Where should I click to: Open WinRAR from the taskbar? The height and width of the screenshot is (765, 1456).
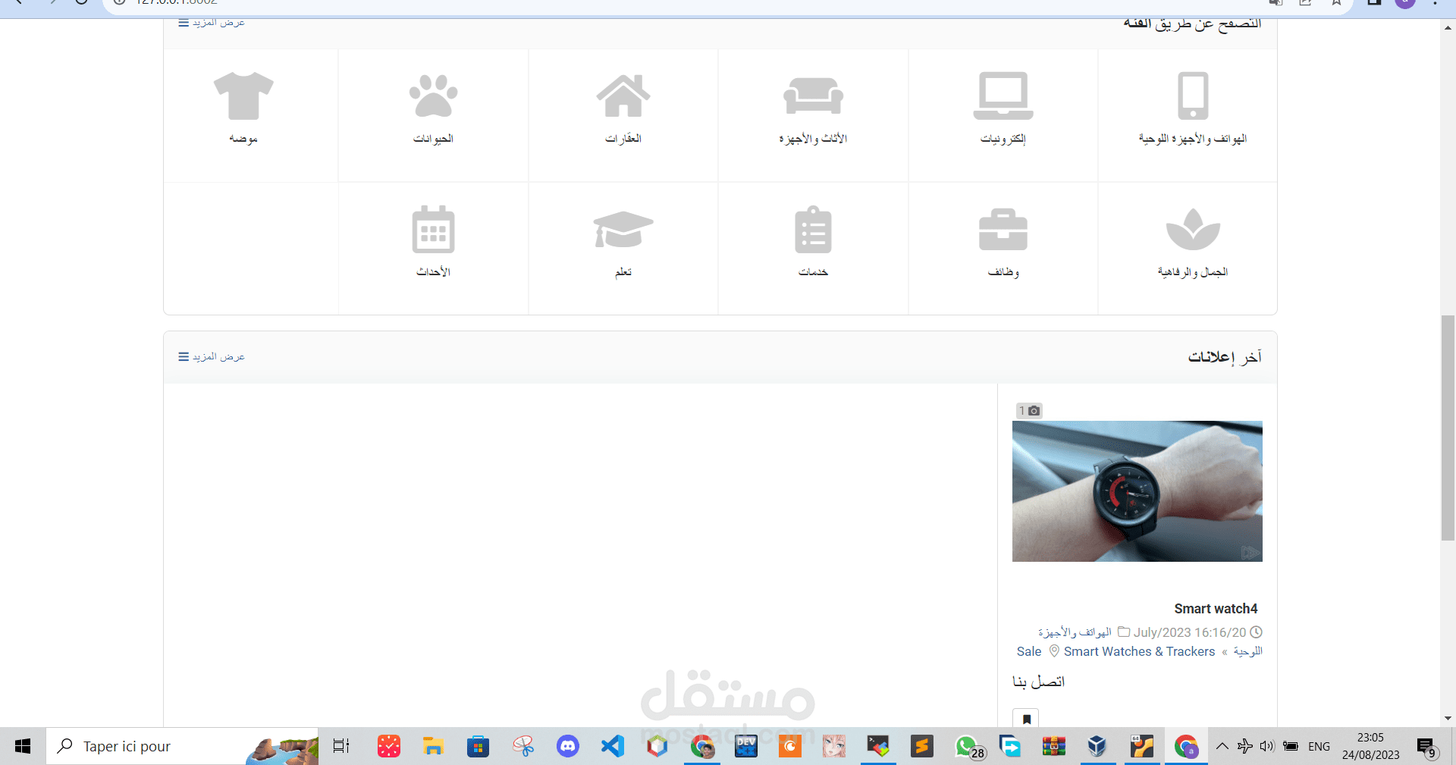[1053, 746]
